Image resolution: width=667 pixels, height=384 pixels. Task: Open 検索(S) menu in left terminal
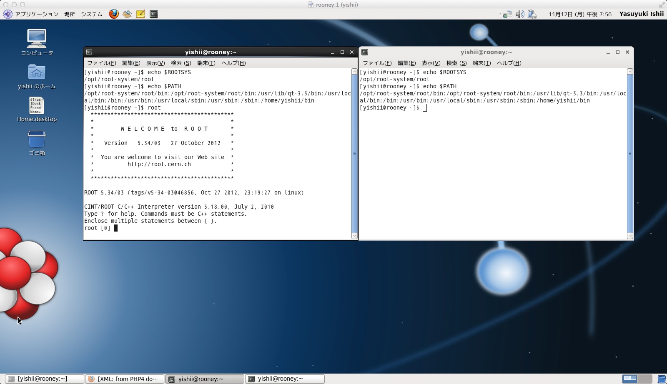181,63
